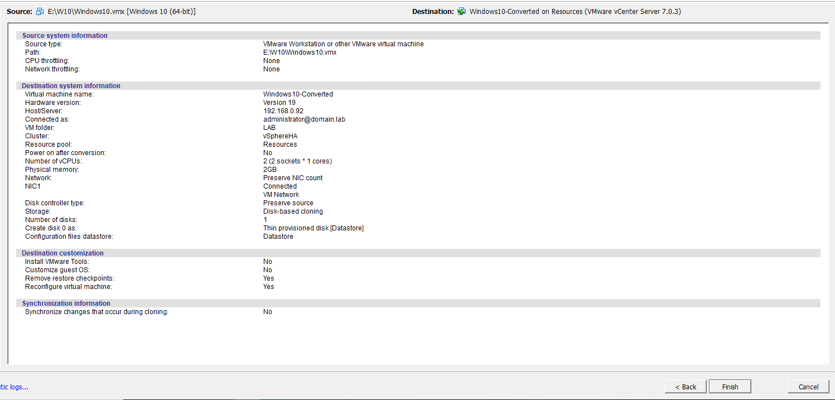This screenshot has height=400, width=835.
Task: Select the Destination system information header
Action: click(x=71, y=86)
